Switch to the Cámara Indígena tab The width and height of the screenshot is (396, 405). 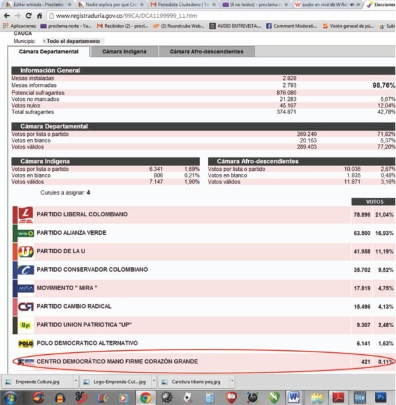point(124,51)
